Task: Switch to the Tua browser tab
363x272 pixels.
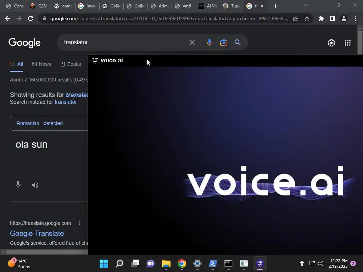Action: [x=232, y=6]
